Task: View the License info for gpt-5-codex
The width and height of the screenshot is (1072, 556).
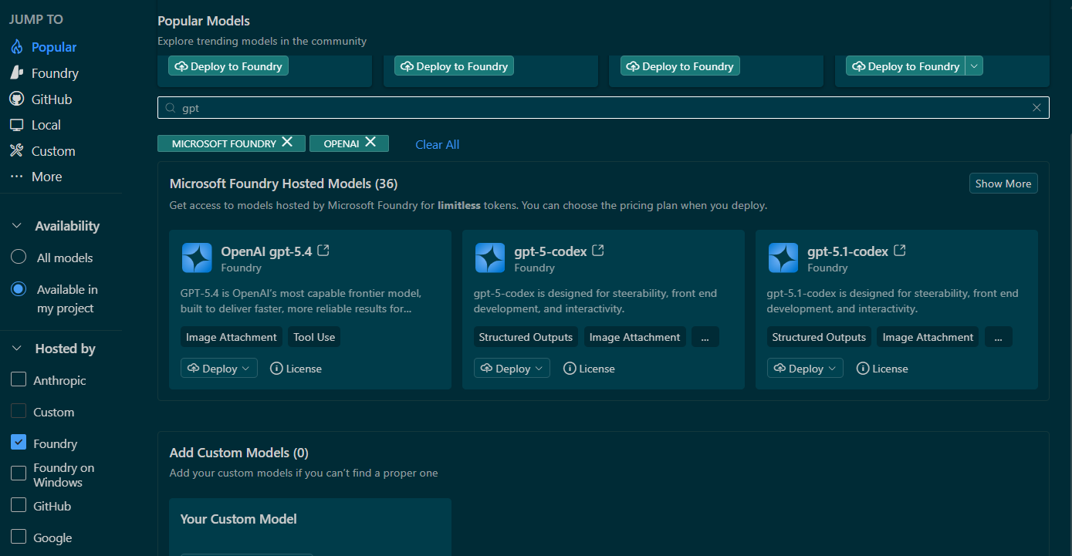Action: click(589, 369)
